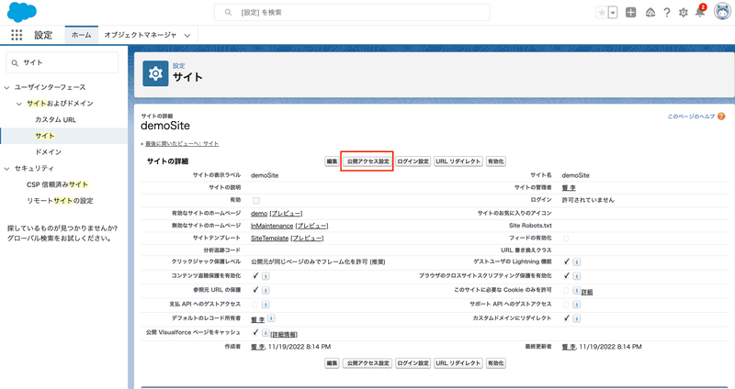Click the bottom 編集 button
735x389 pixels.
click(x=332, y=363)
